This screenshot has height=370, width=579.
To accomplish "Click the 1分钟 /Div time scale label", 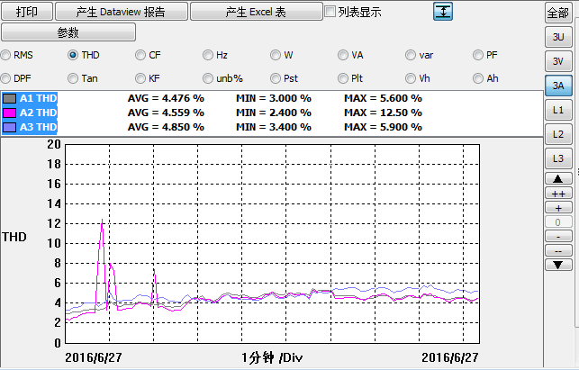I will click(x=272, y=357).
